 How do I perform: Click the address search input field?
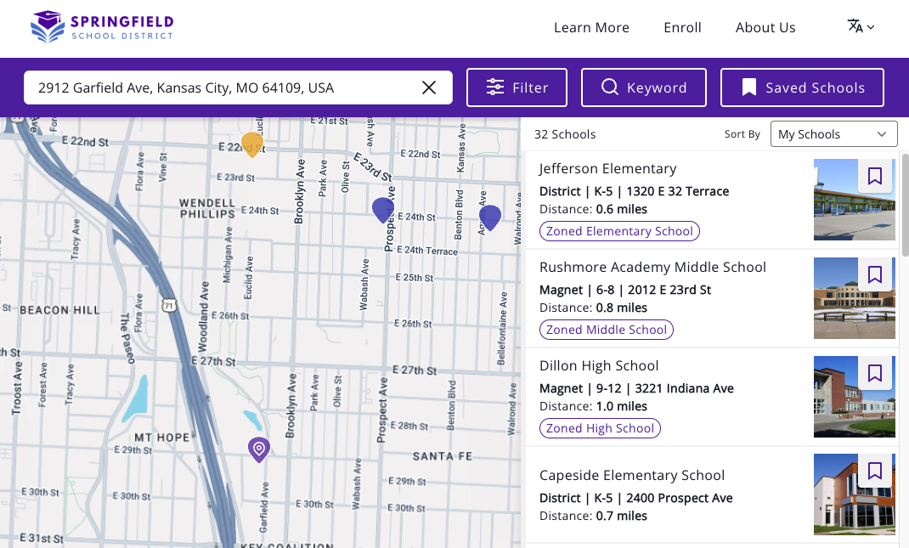(238, 88)
